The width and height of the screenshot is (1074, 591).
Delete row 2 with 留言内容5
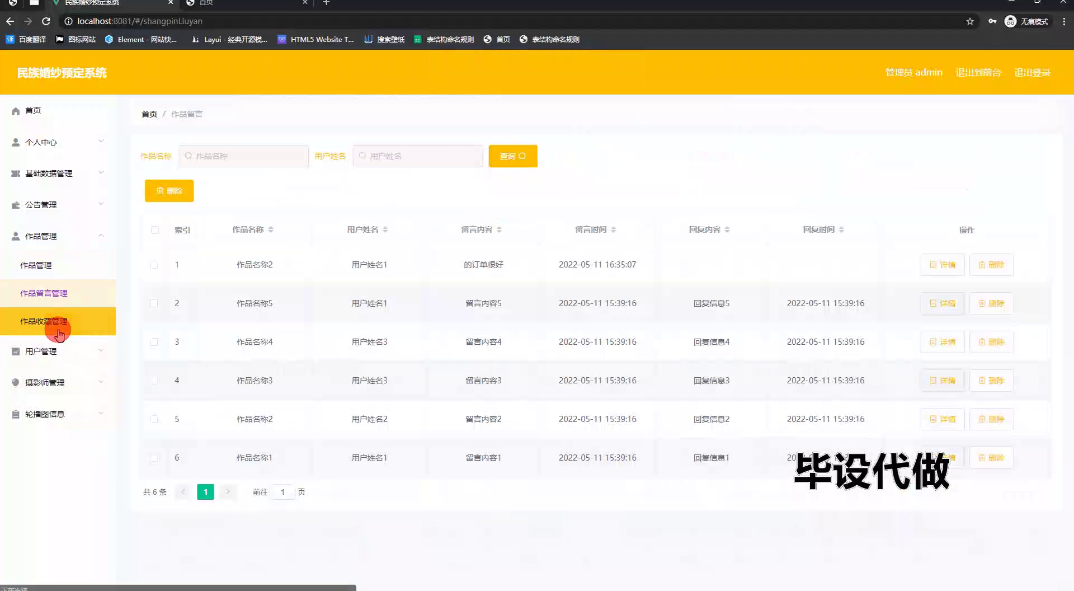(991, 303)
